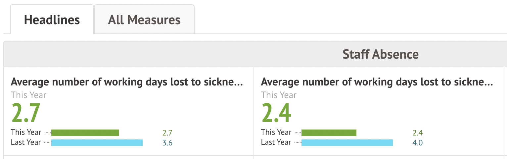
Task: Click the Staff Absence section header
Action: [x=380, y=54]
